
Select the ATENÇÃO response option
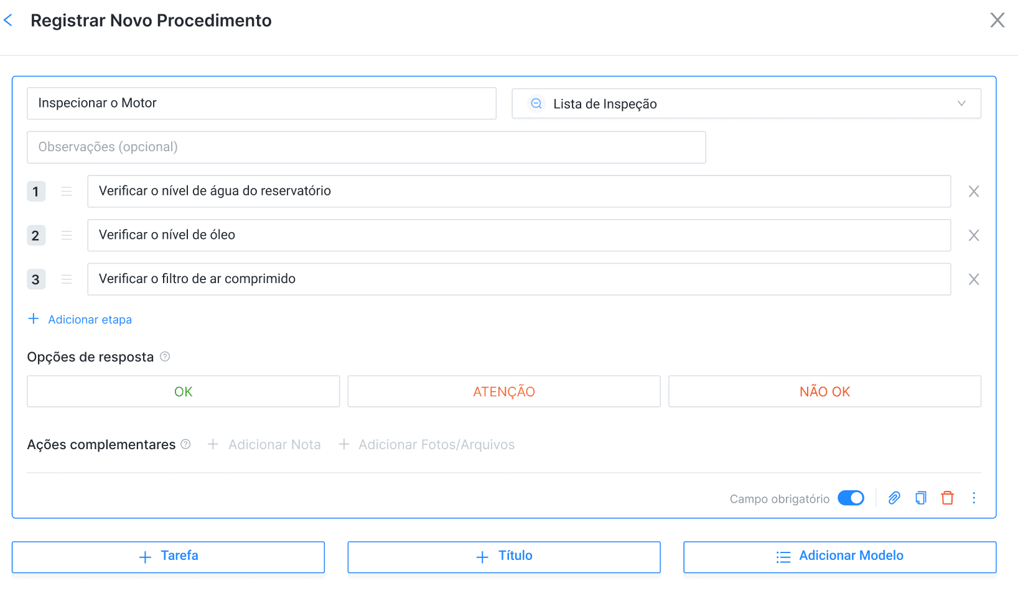coord(504,391)
